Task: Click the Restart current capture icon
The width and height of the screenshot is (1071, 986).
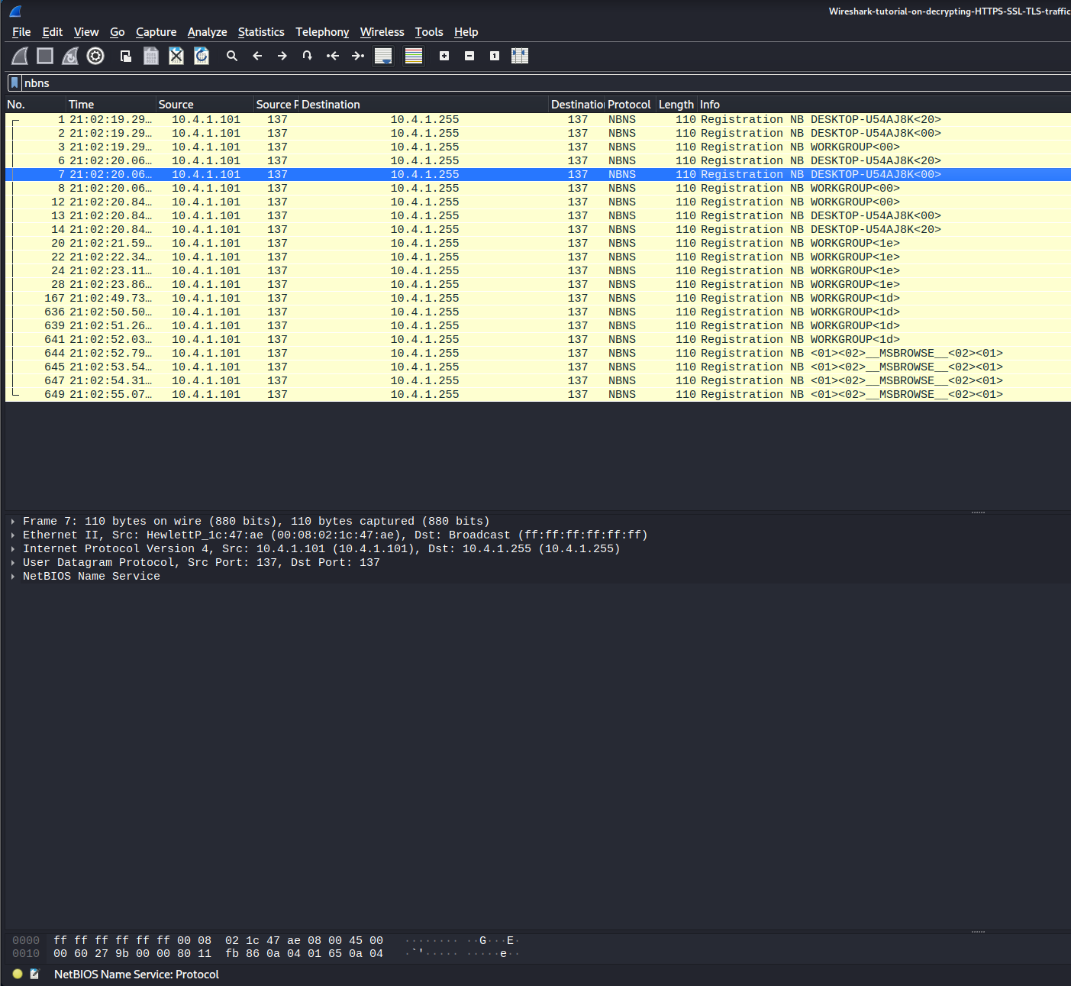Action: [70, 56]
